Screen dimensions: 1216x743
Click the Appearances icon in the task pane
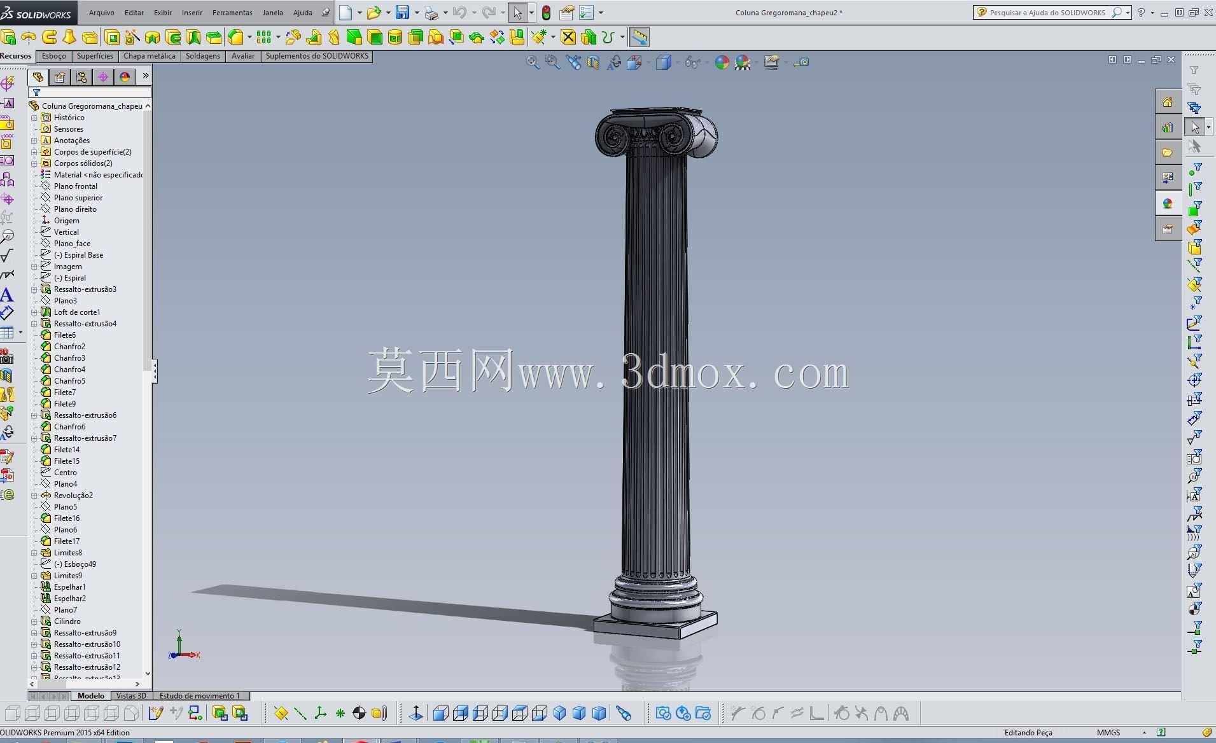[1168, 204]
